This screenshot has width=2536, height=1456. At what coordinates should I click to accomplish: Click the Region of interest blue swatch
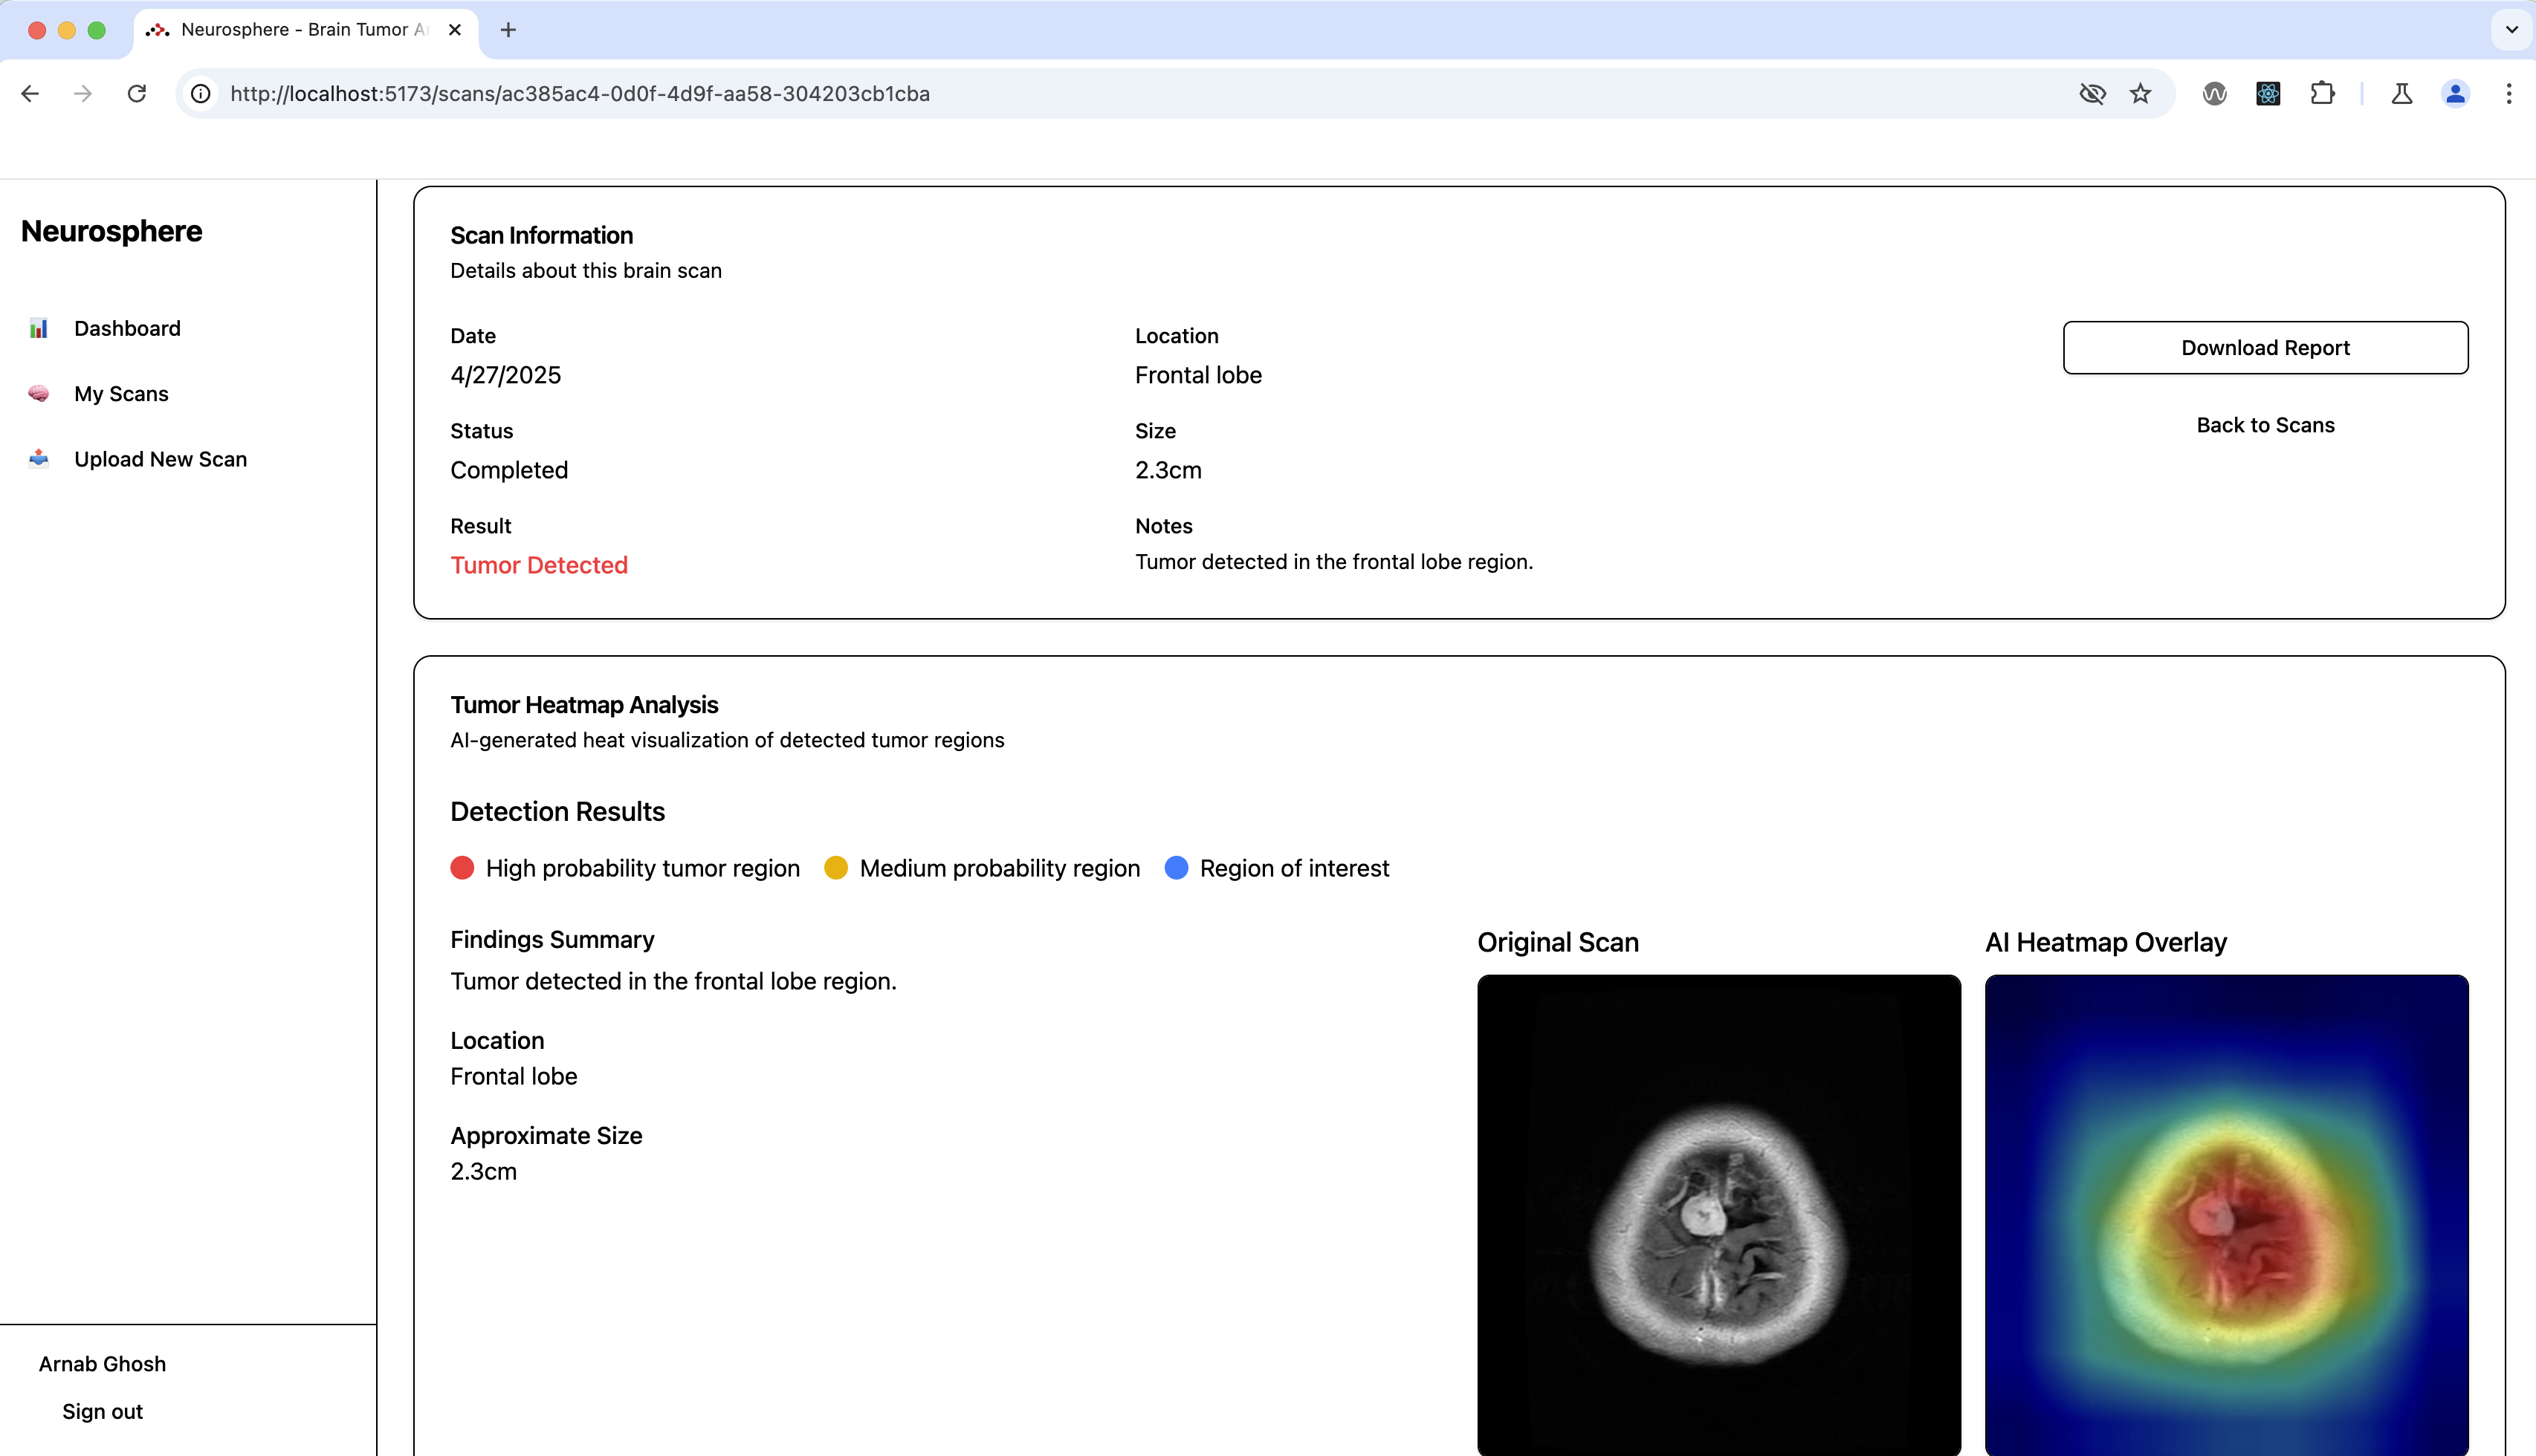point(1175,868)
